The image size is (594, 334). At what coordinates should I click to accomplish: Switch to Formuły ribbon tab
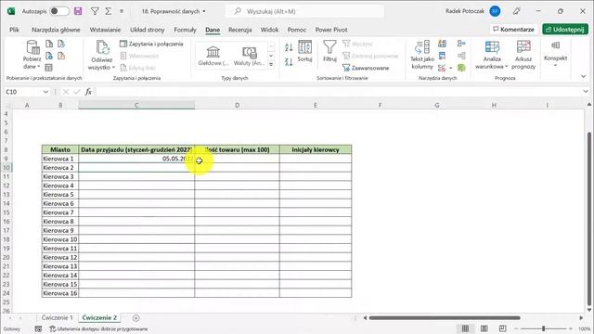point(185,30)
